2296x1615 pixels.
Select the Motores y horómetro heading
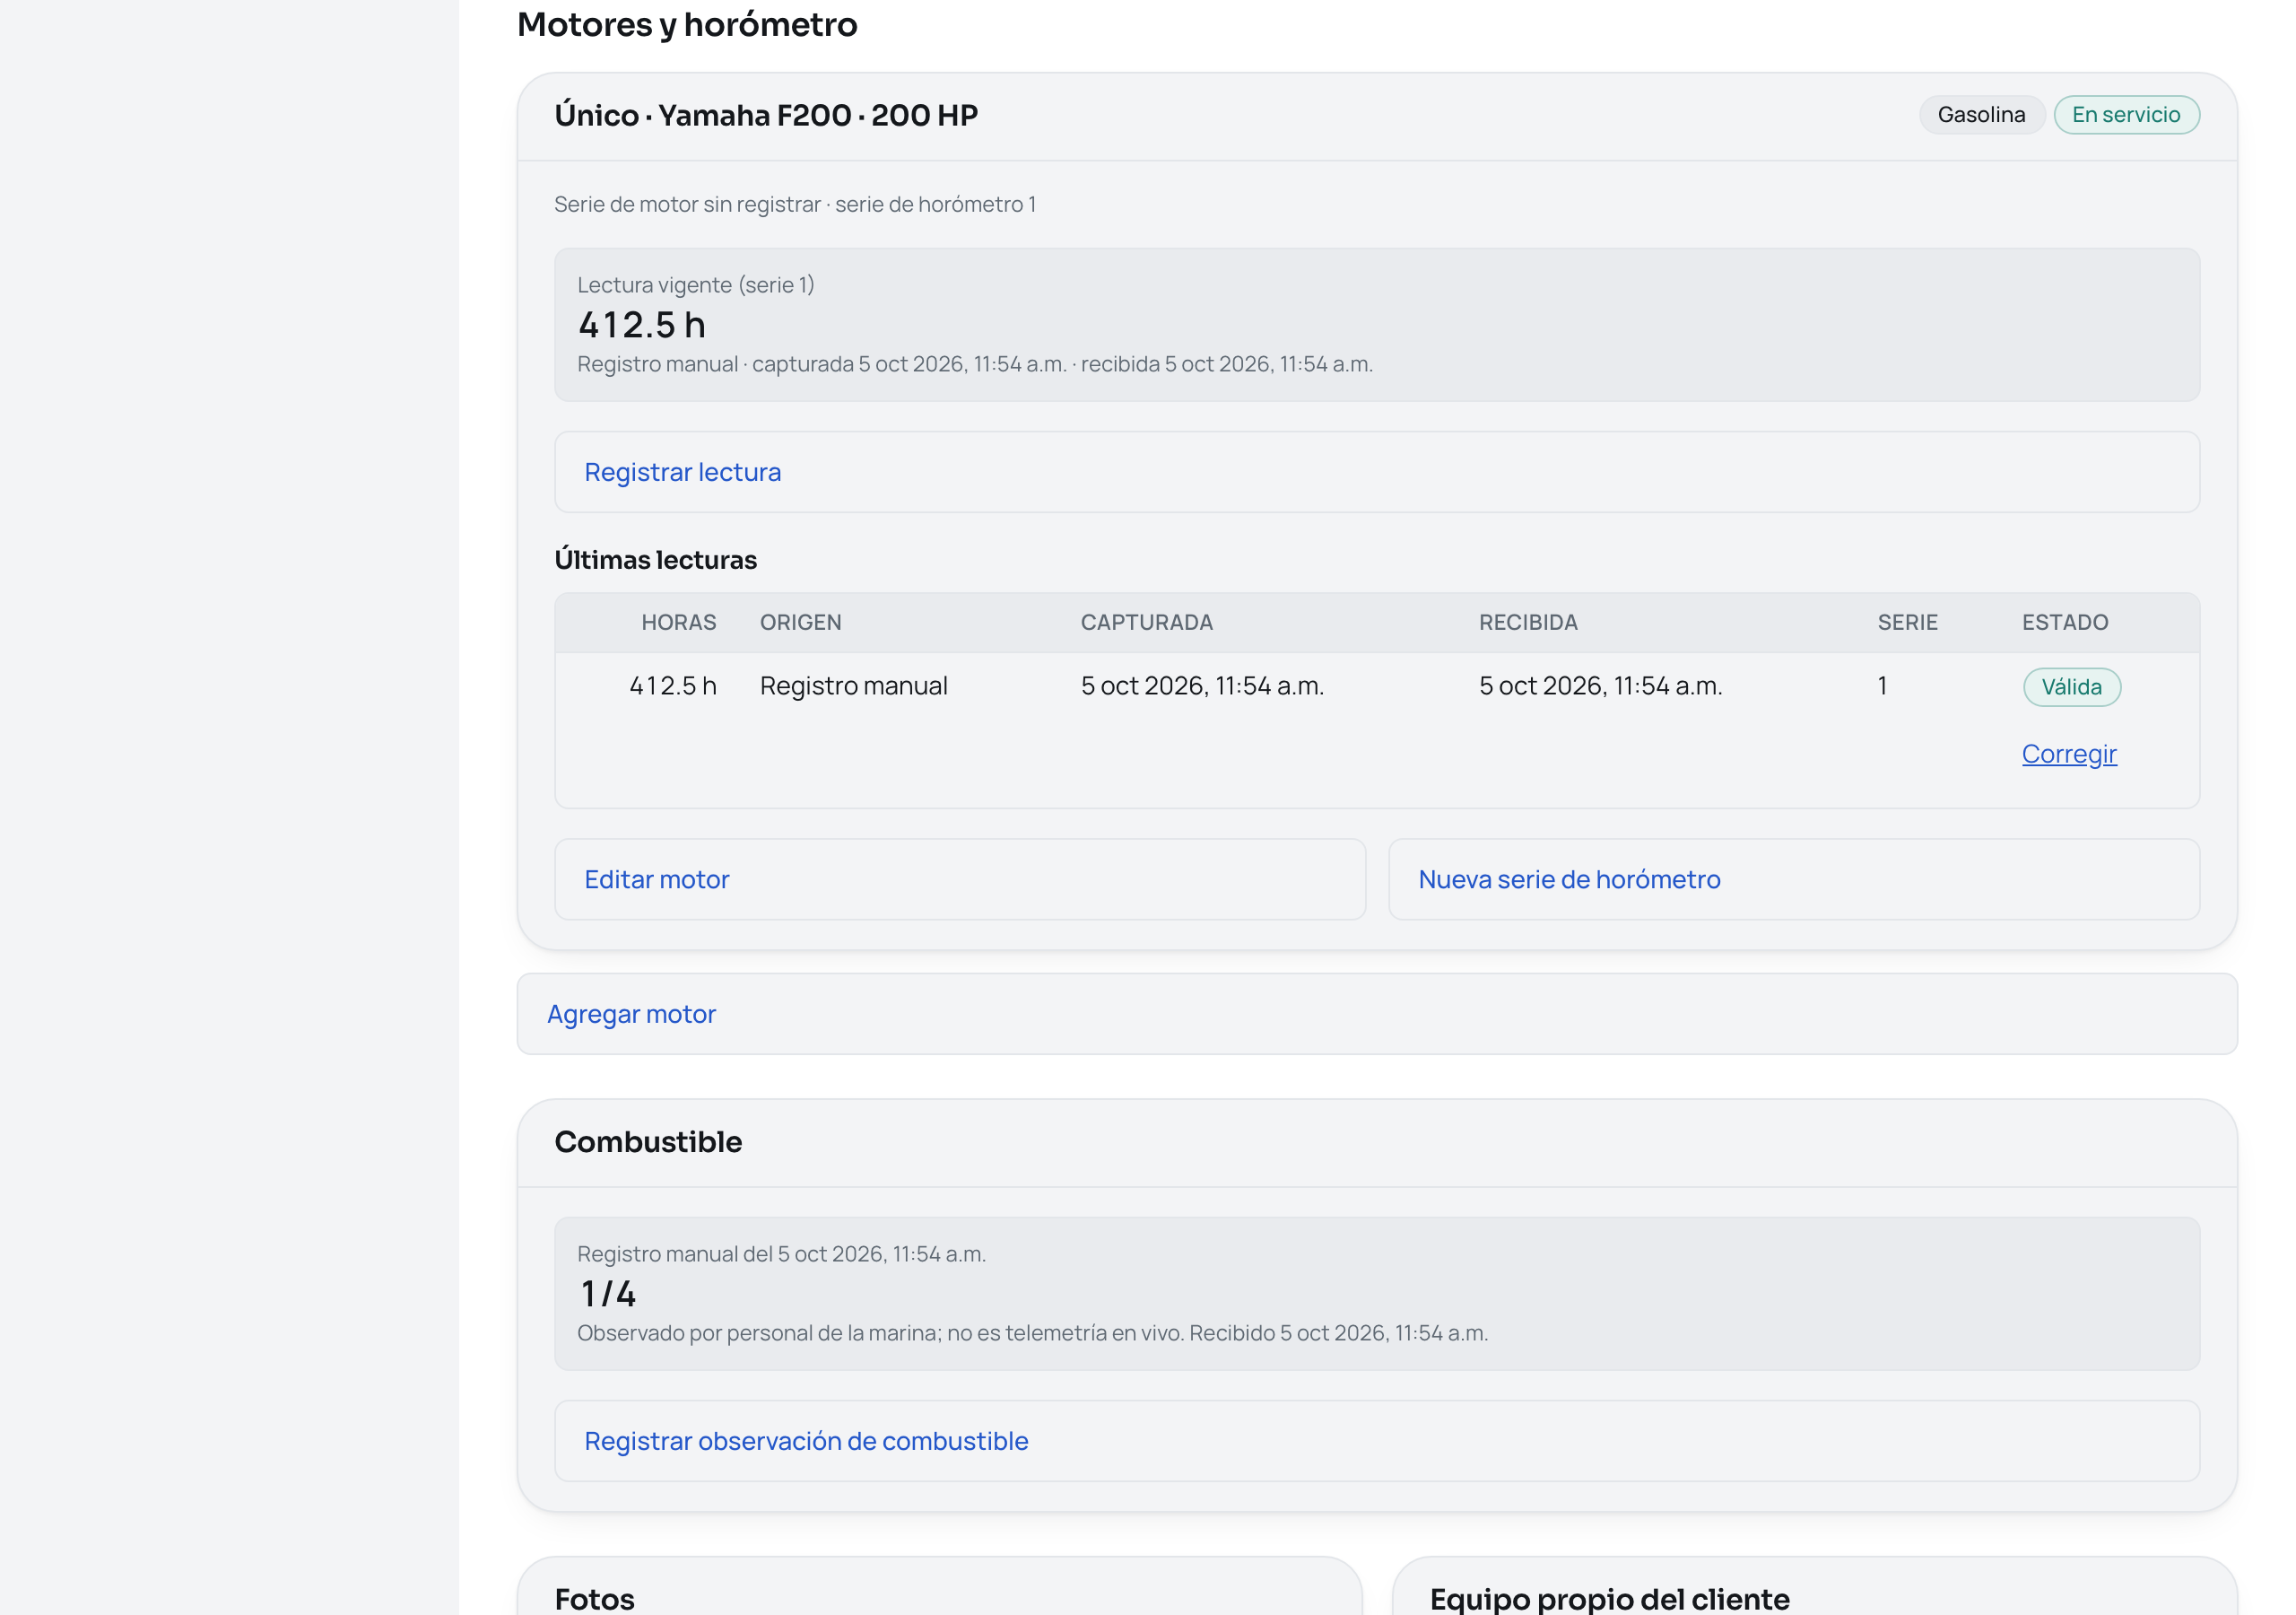click(x=686, y=24)
